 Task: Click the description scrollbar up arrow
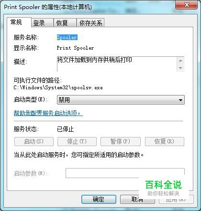tap(180, 61)
